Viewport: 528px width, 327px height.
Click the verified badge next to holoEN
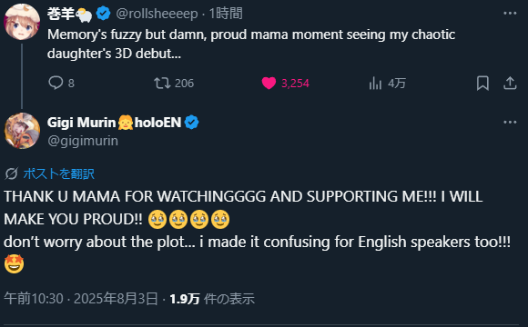coord(192,123)
